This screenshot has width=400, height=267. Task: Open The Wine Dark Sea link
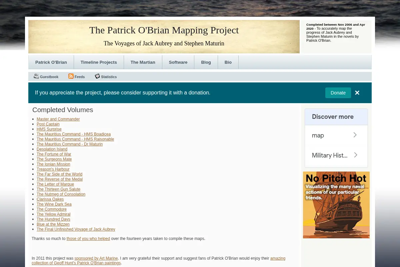coord(54,204)
